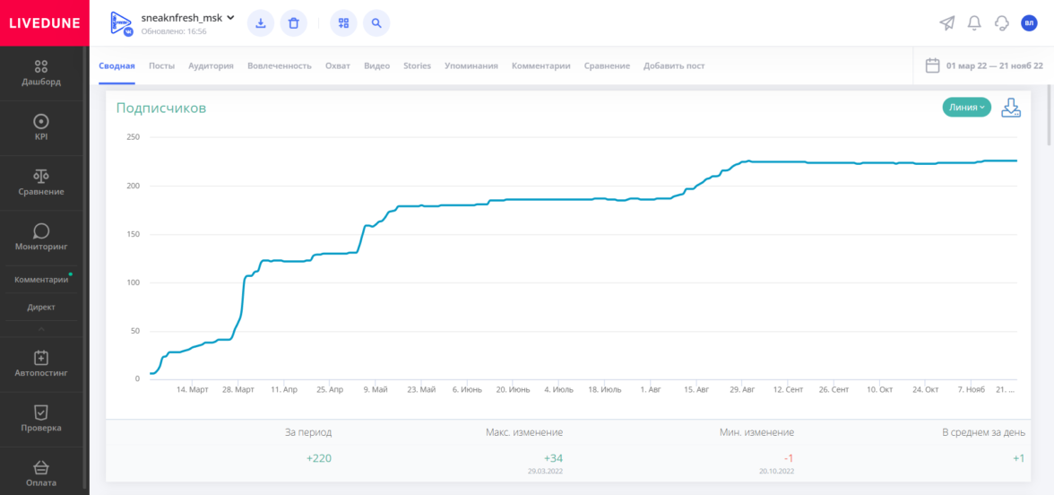The height and width of the screenshot is (495, 1054).
Task: Switch to the Посты tab
Action: coord(161,66)
